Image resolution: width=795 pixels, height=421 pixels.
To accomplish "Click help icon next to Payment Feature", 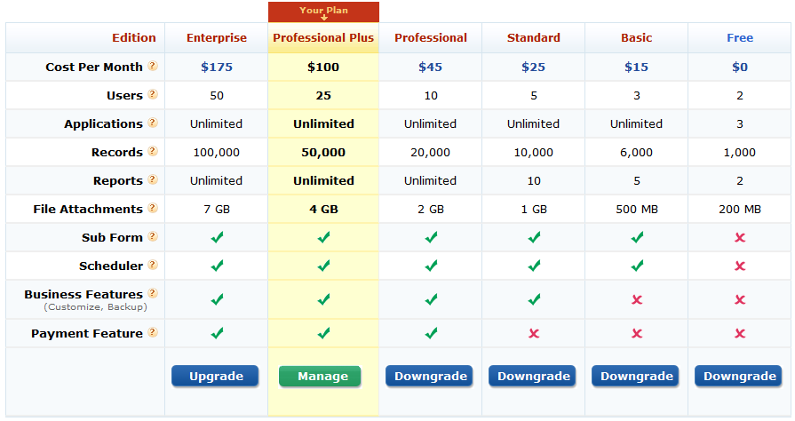I will tap(153, 333).
